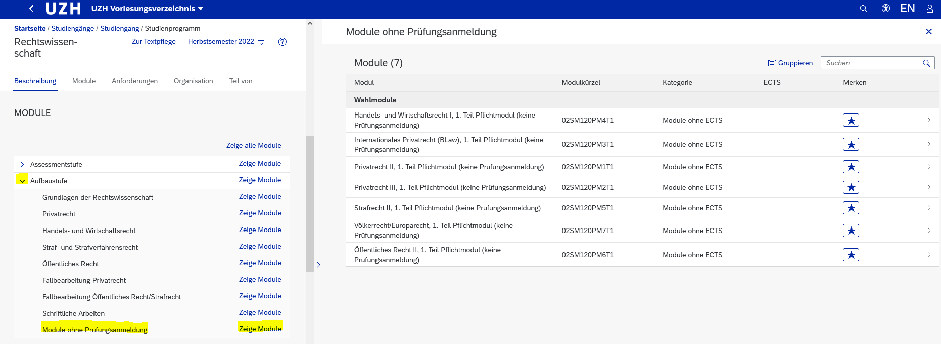The width and height of the screenshot is (941, 344).
Task: Switch to the Organisation tab
Action: click(193, 81)
